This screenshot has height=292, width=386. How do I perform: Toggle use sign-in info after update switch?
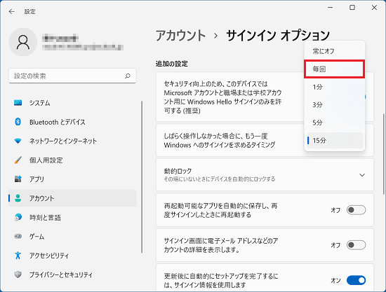coord(356,280)
